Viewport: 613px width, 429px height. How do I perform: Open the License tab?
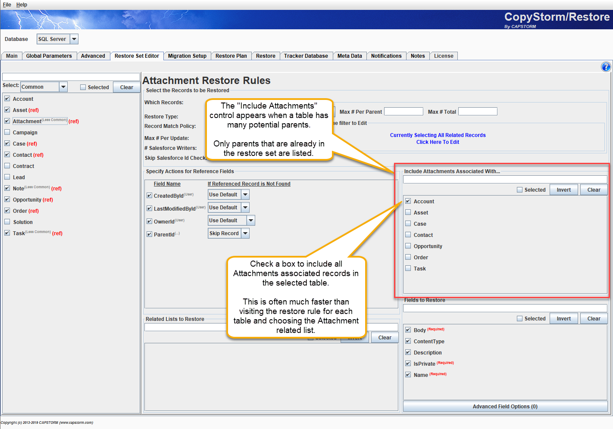click(x=444, y=56)
